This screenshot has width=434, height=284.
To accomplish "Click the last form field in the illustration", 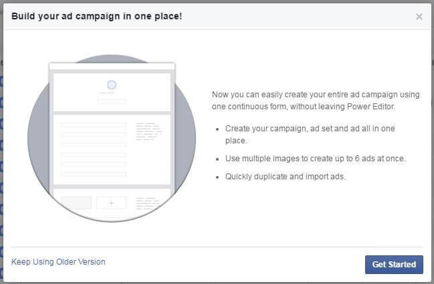I will 94,174.
